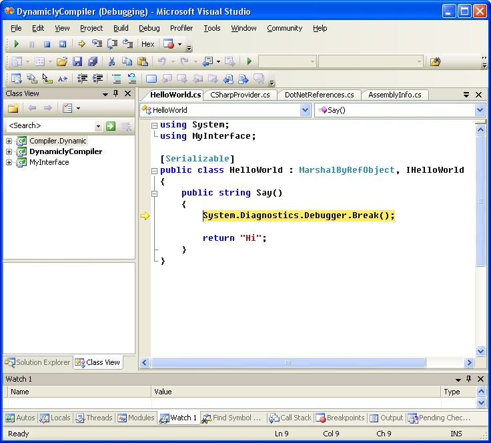Click the Step Over icon
Image resolution: width=491 pixels, height=443 pixels.
point(112,44)
